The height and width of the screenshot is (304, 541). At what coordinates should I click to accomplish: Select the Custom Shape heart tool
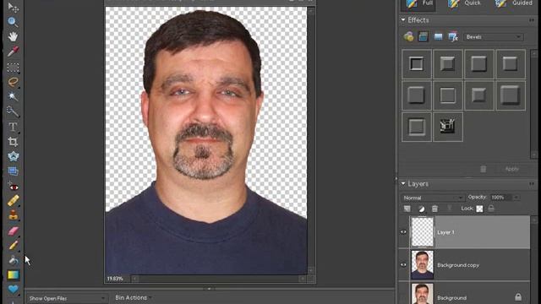pyautogui.click(x=14, y=289)
